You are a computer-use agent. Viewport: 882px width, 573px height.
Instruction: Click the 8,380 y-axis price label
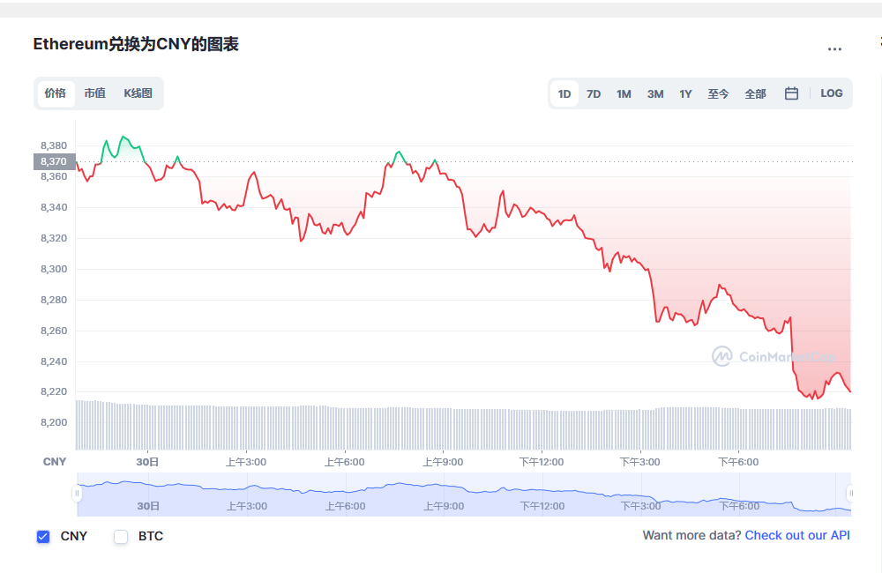pos(54,145)
